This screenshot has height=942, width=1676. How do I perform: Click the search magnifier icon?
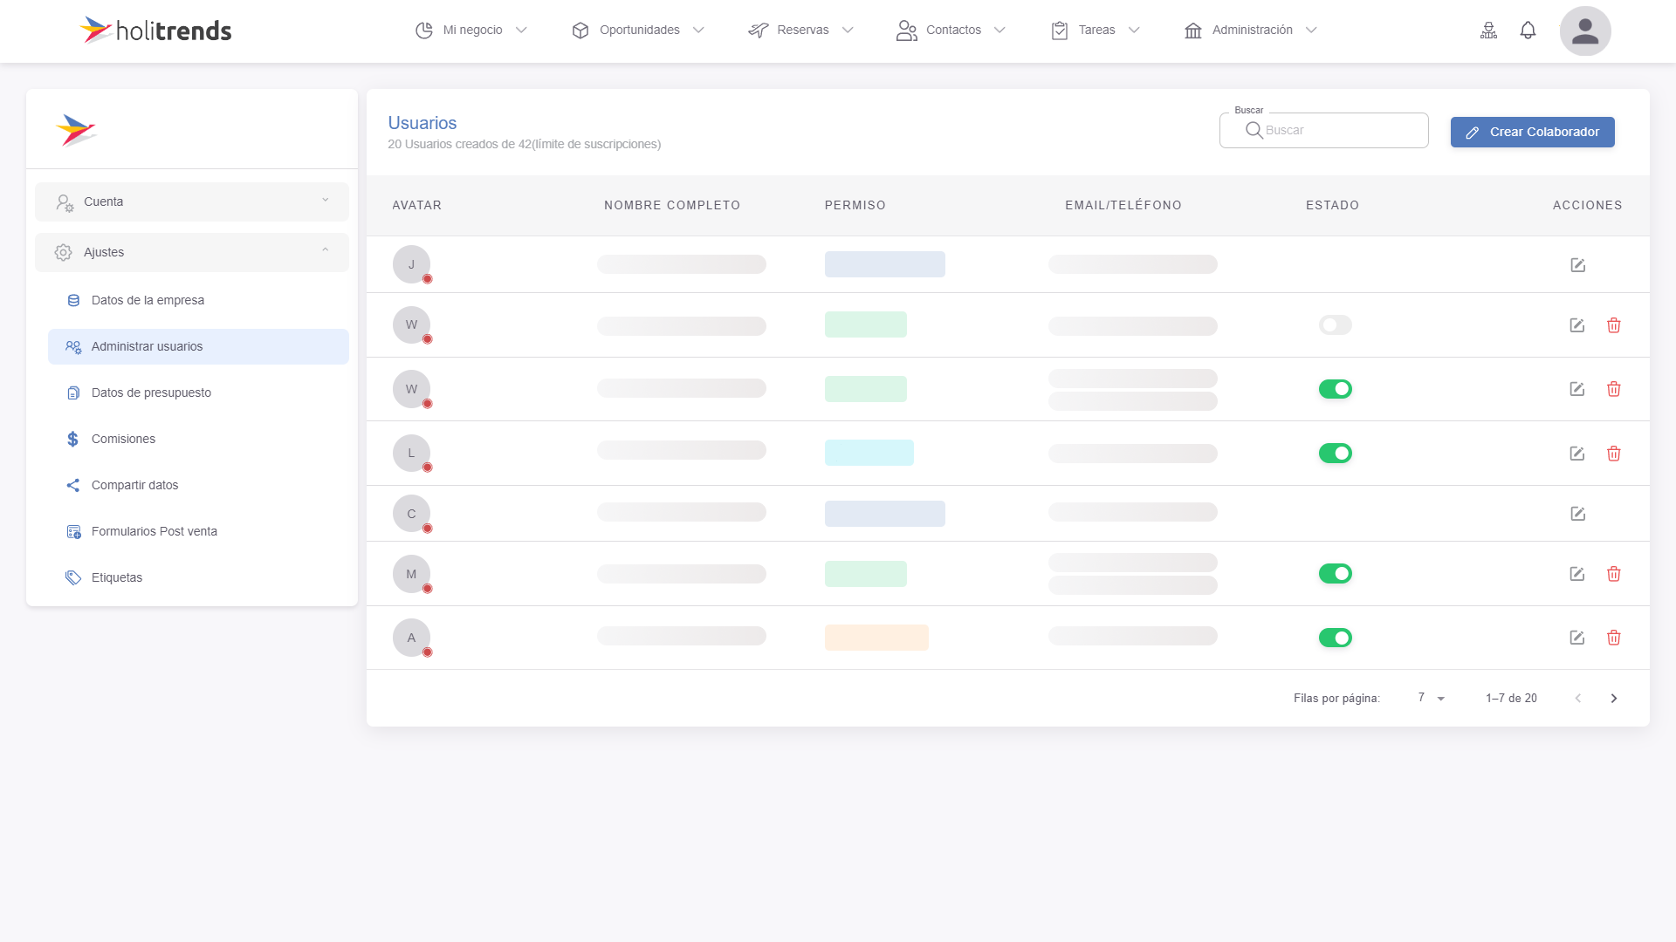click(1254, 130)
